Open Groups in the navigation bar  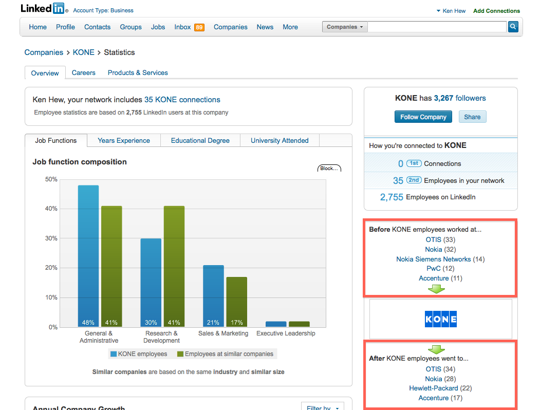[131, 27]
